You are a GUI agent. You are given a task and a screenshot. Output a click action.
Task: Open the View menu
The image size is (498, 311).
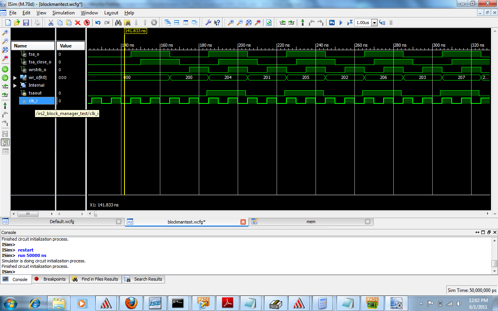pyautogui.click(x=41, y=13)
